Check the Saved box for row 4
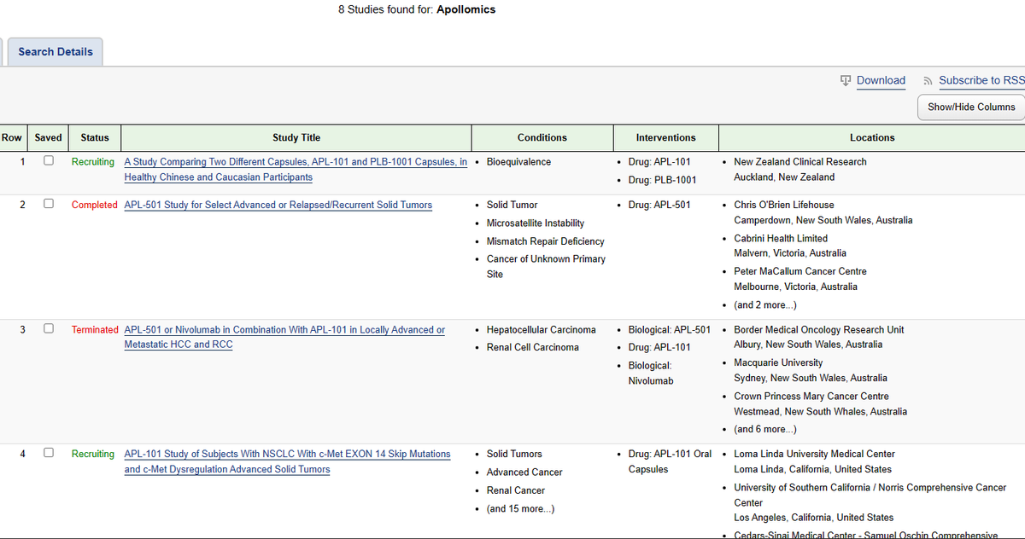1025x539 pixels. tap(49, 453)
